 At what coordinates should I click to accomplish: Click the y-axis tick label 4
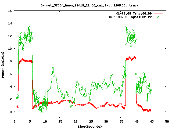tap(11, 87)
